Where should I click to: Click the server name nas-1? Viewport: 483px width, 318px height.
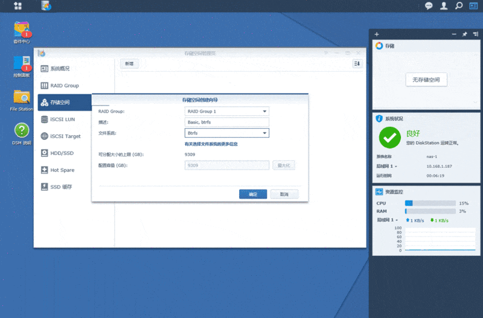(x=432, y=157)
